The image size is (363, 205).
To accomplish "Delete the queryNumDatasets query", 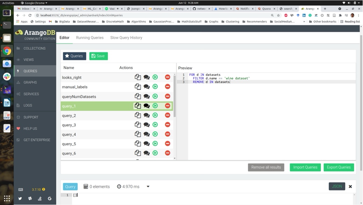I will (168, 96).
